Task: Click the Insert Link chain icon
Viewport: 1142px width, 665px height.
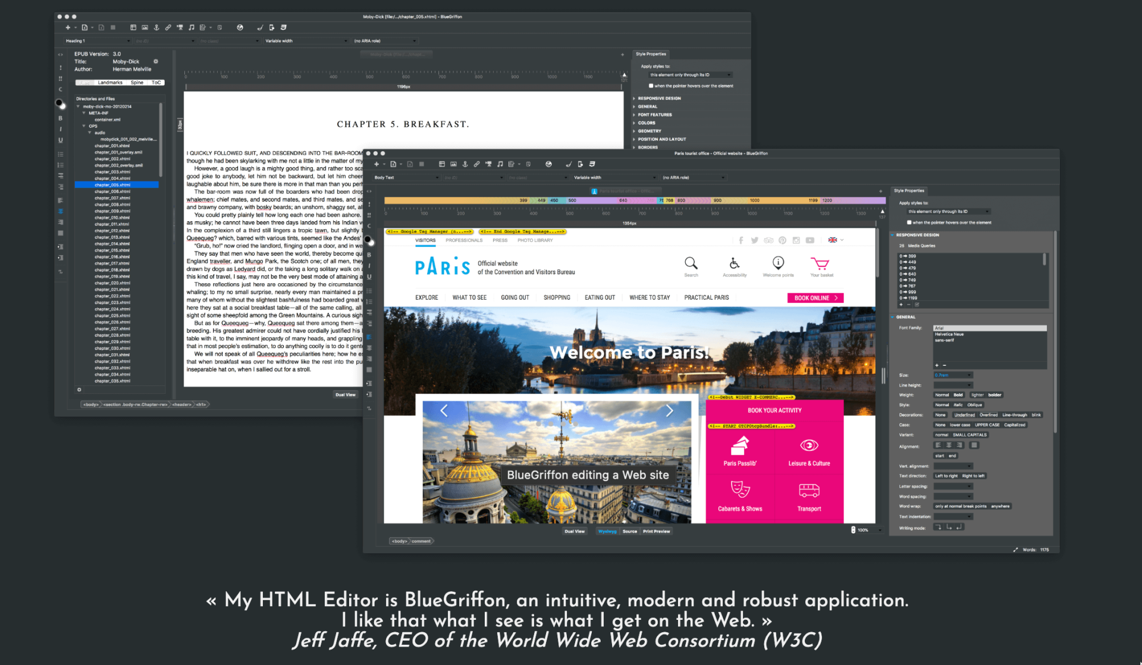Action: (476, 164)
